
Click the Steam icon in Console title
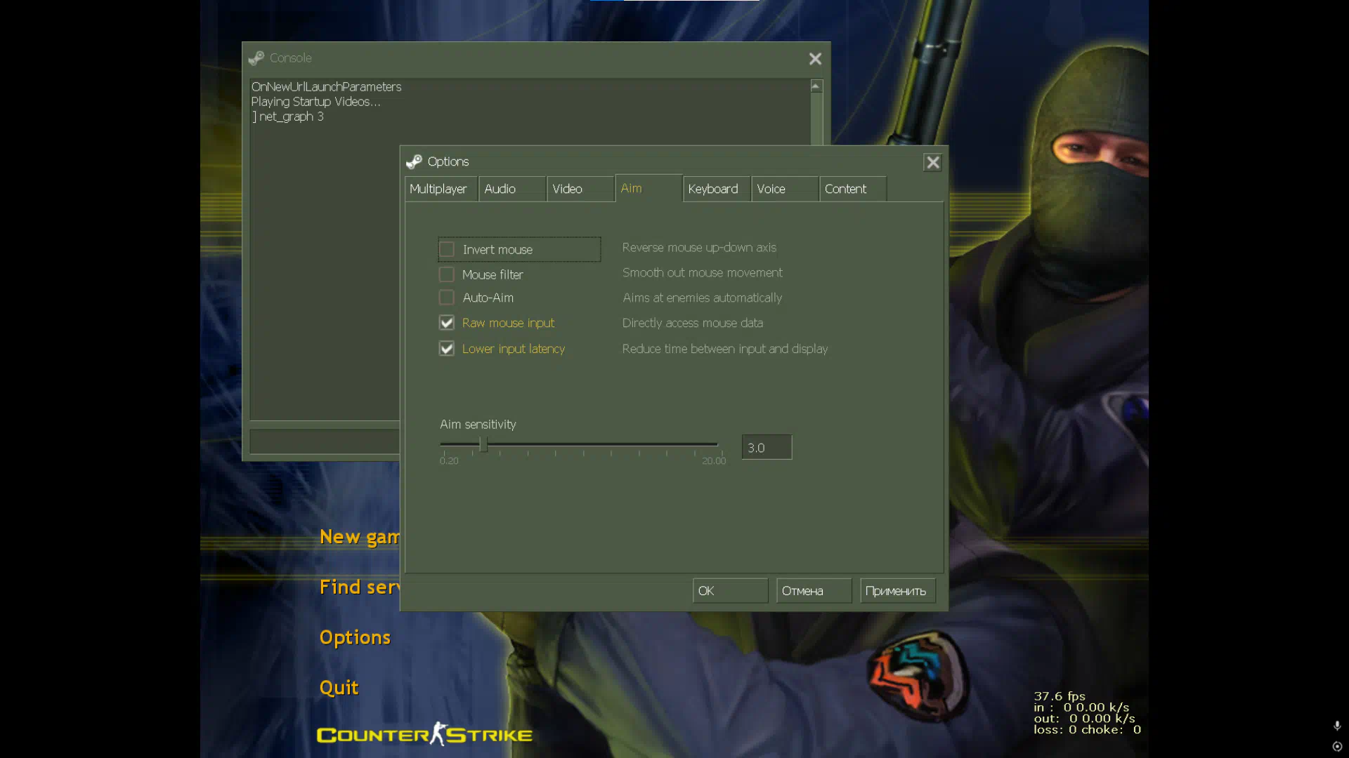tap(256, 58)
